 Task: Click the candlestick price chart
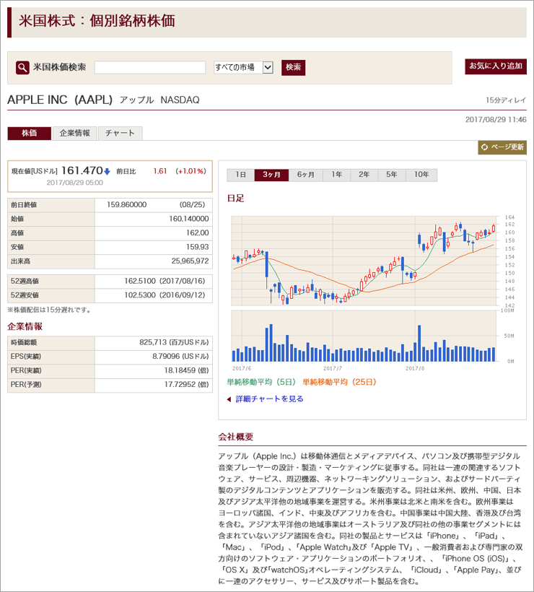(x=364, y=261)
